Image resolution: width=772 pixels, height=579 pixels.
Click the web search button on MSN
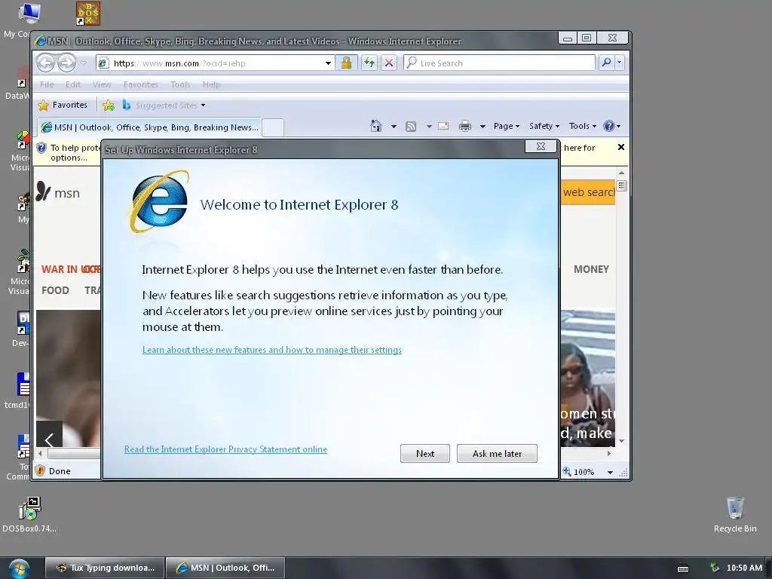(x=588, y=192)
